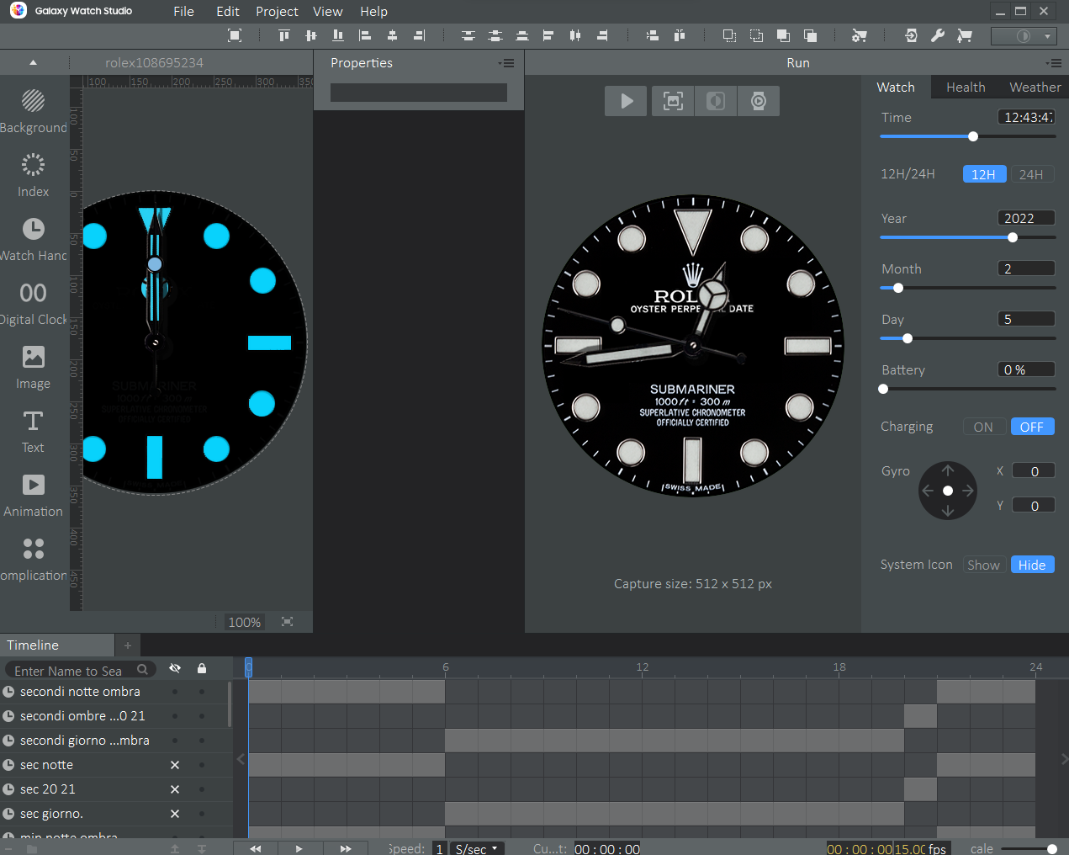This screenshot has width=1069, height=855.
Task: Add an Animation component
Action: [x=33, y=495]
